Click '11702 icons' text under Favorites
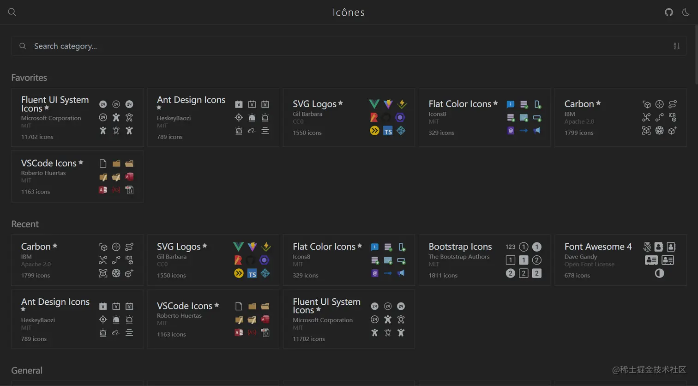The height and width of the screenshot is (386, 698). pos(37,137)
